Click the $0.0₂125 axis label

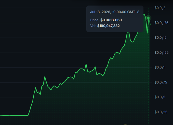[x=162, y=53]
